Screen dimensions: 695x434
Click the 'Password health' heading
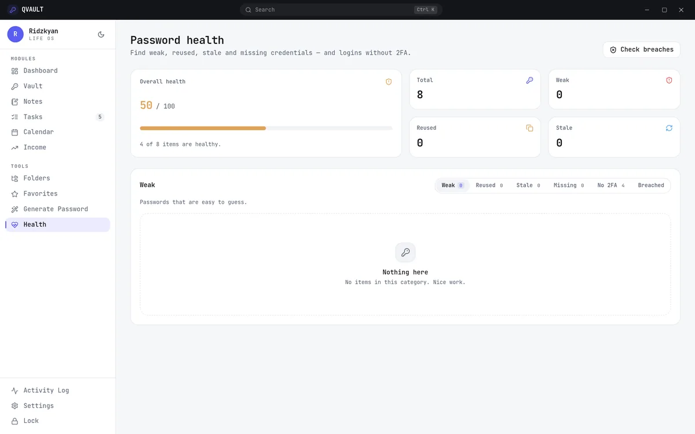[x=177, y=40]
